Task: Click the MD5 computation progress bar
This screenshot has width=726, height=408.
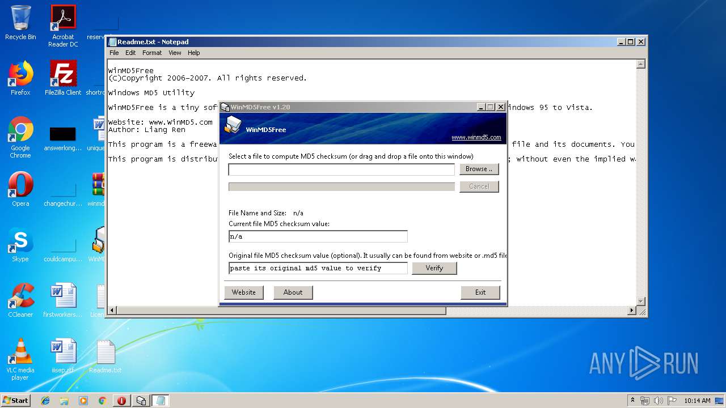Action: tap(341, 186)
